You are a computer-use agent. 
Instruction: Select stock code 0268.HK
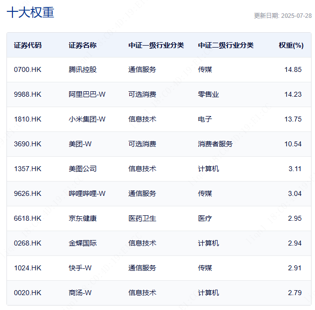coord(27,243)
